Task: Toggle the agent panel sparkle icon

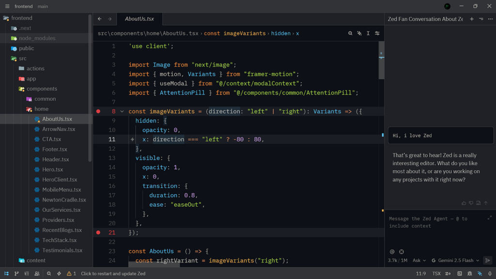Action: [480, 274]
